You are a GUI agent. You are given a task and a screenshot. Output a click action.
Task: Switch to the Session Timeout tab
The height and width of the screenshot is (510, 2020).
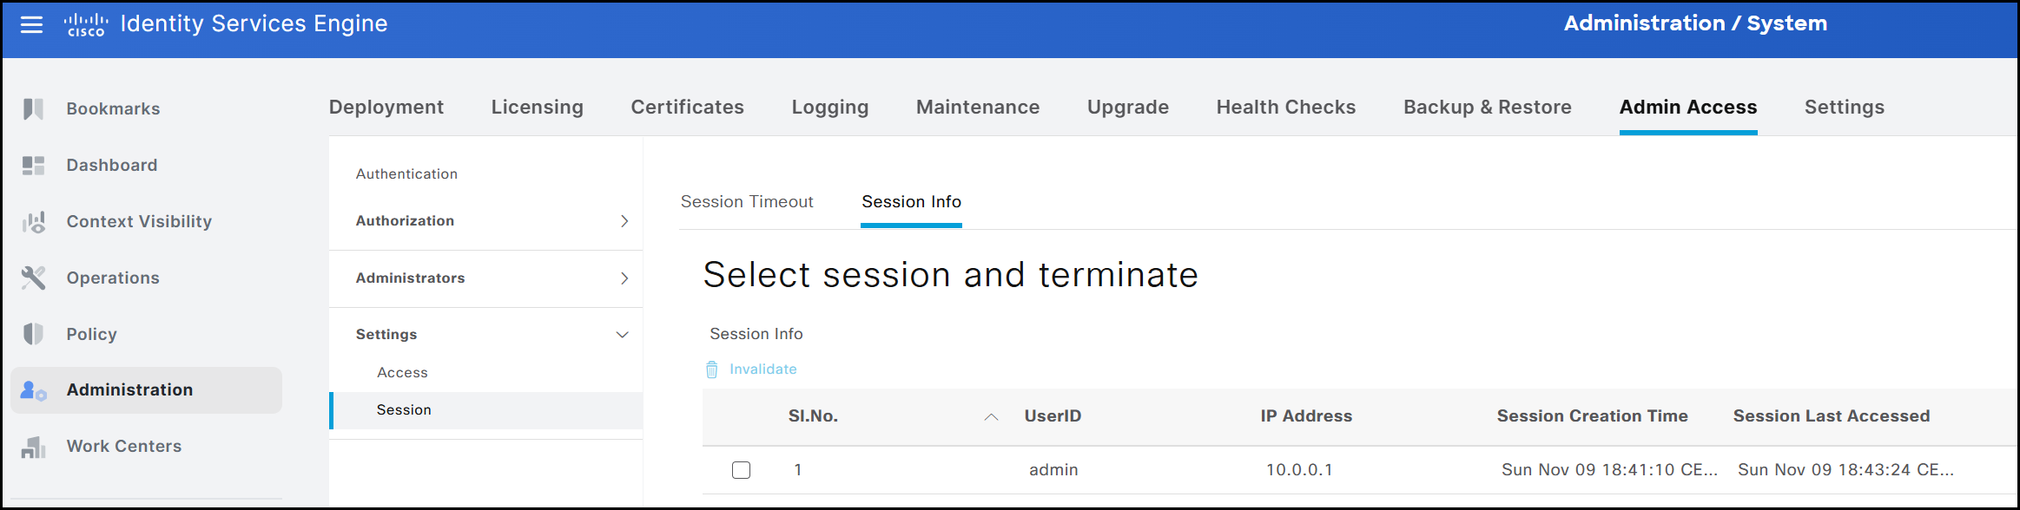[x=747, y=202]
